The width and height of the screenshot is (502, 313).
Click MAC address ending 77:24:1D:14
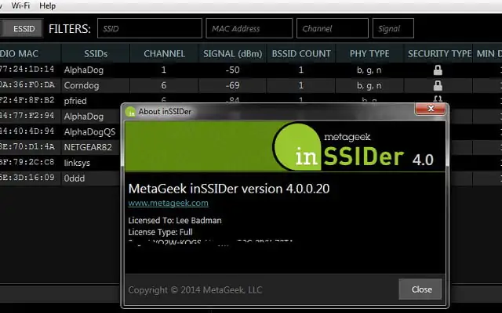[27, 69]
